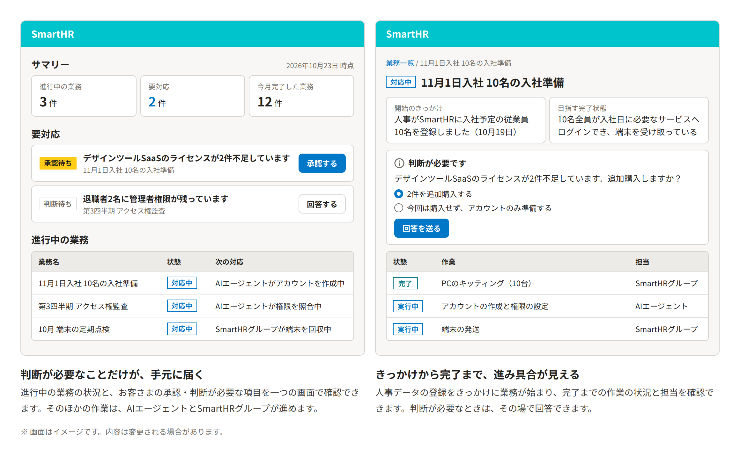Click 担当 column header
The image size is (740, 457).
point(642,262)
